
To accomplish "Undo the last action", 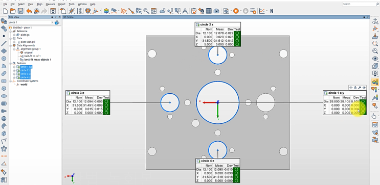I will pos(29,11).
